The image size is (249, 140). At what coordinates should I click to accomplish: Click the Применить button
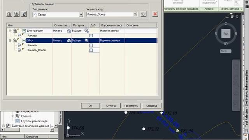[132, 106]
